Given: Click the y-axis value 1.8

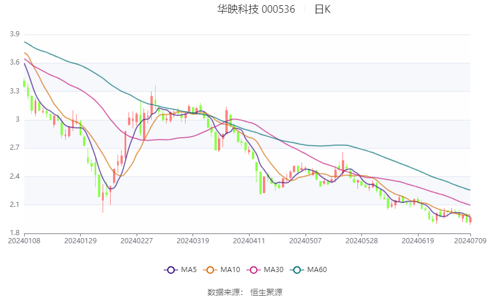Looking at the screenshot, I should click(14, 233).
